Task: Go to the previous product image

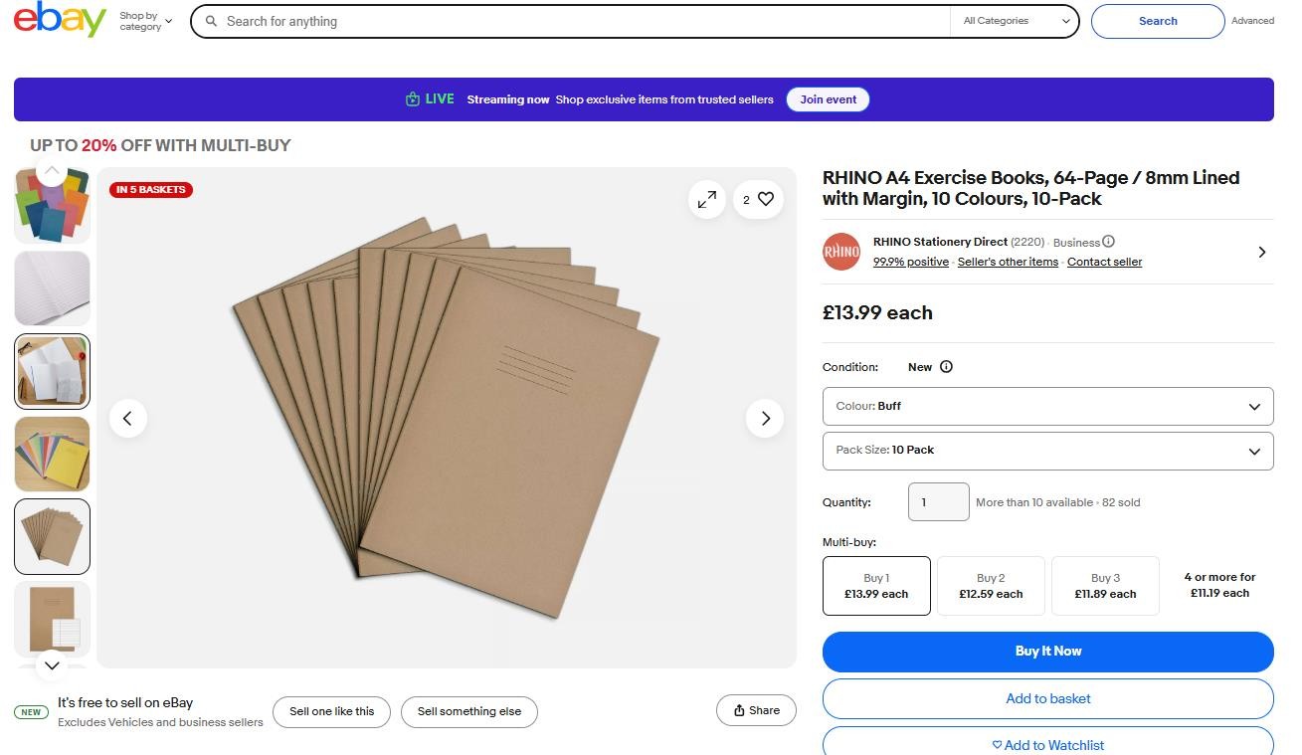Action: click(127, 419)
